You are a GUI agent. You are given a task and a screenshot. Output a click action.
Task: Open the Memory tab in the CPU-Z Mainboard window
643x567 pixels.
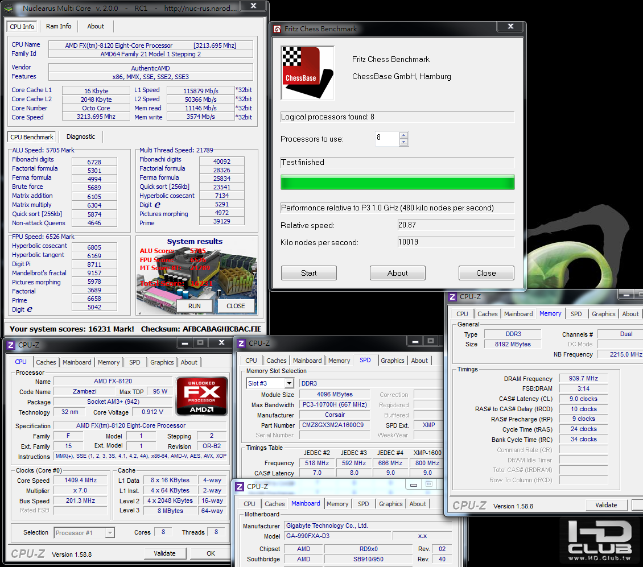coord(337,504)
